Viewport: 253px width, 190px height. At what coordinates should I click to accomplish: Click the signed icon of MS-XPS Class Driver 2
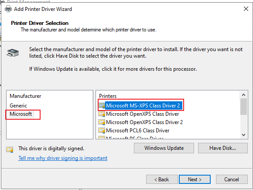[102, 106]
